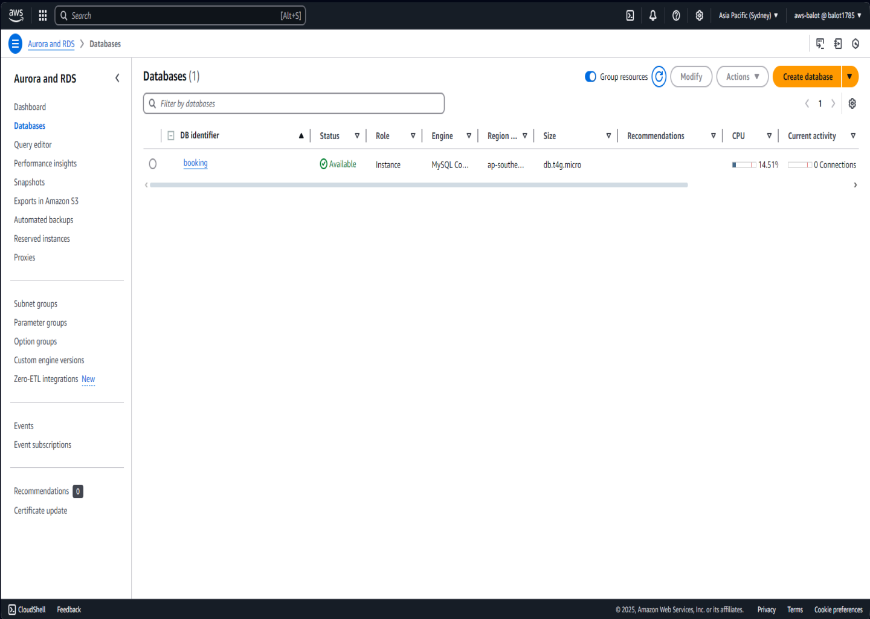Open the Asia Pacific (Sydney) region selector

[748, 16]
